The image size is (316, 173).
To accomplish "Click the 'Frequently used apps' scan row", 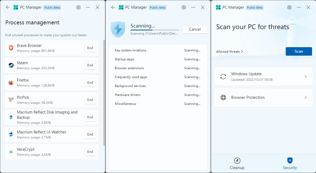I will coord(158,77).
